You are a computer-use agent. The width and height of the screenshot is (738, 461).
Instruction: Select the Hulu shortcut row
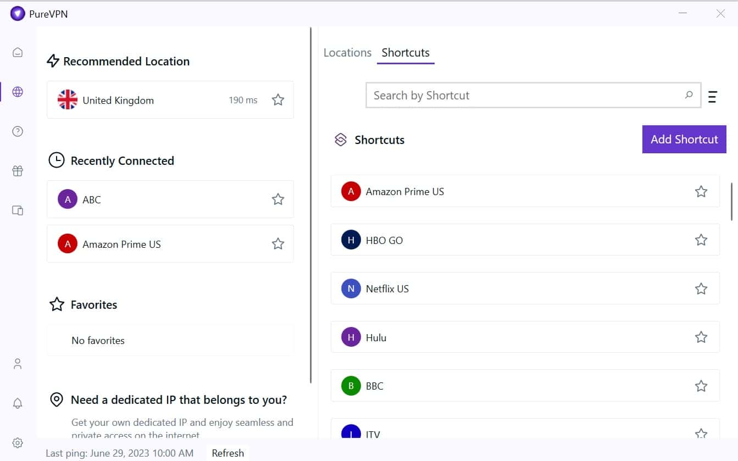(x=525, y=337)
